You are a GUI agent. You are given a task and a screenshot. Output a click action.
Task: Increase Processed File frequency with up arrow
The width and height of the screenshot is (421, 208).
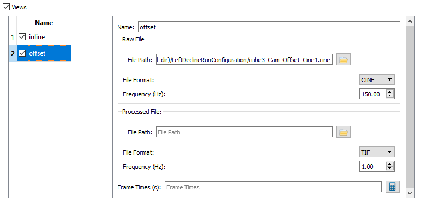[x=390, y=164]
